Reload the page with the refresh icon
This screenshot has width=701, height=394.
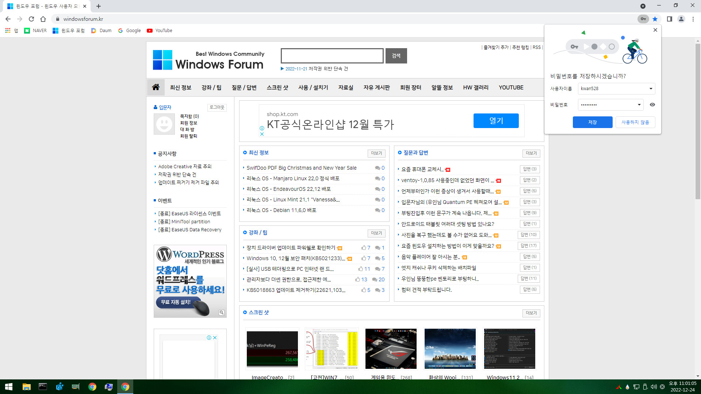[31, 19]
